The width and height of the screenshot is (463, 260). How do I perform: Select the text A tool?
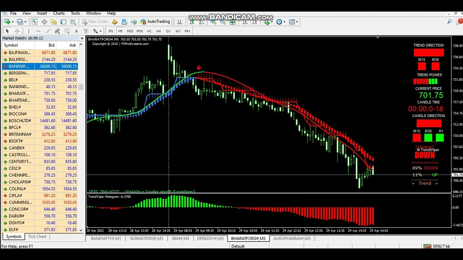pyautogui.click(x=76, y=31)
